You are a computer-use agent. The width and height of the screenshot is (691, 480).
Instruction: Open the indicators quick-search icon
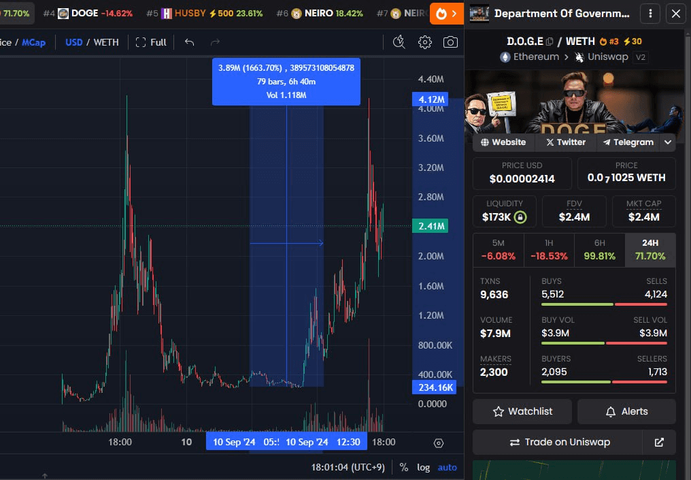click(x=399, y=42)
